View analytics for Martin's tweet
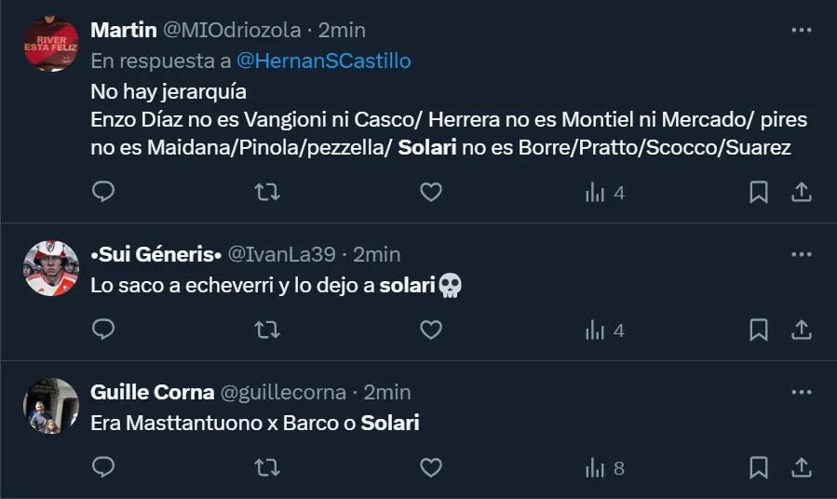This screenshot has width=837, height=499. pos(604,192)
